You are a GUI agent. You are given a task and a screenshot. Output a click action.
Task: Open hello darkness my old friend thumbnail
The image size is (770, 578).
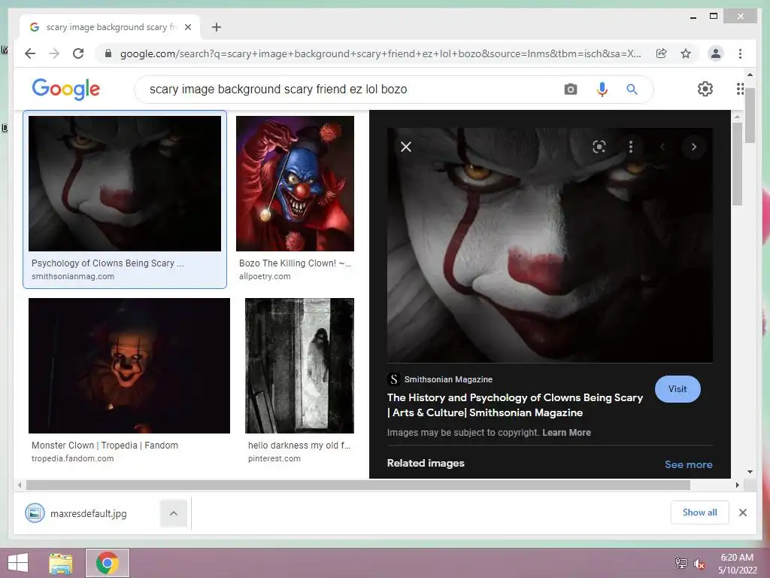coord(299,365)
